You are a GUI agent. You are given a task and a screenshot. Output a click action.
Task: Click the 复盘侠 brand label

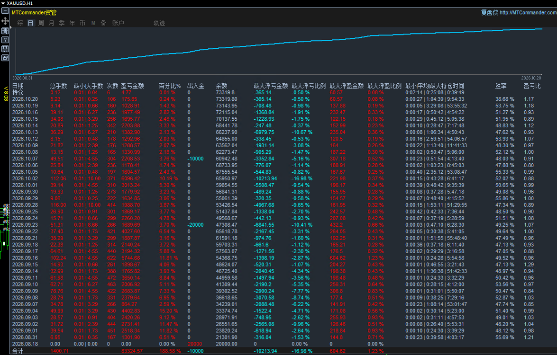point(489,12)
